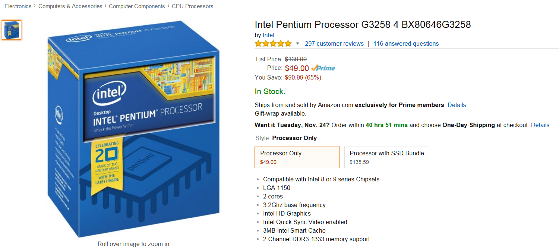559x249 pixels.
Task: Select the Processor with SSD Bundle option
Action: (386, 157)
